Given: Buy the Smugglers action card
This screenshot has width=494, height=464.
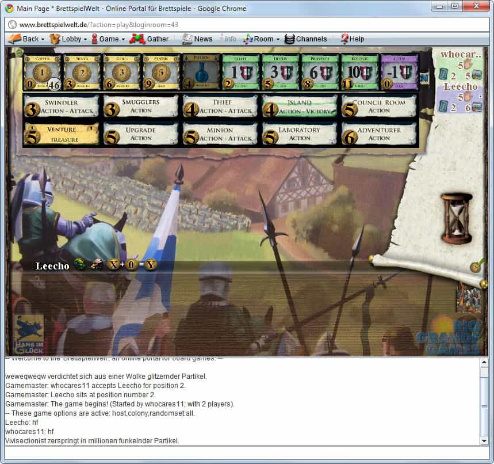Looking at the screenshot, I should pyautogui.click(x=141, y=107).
